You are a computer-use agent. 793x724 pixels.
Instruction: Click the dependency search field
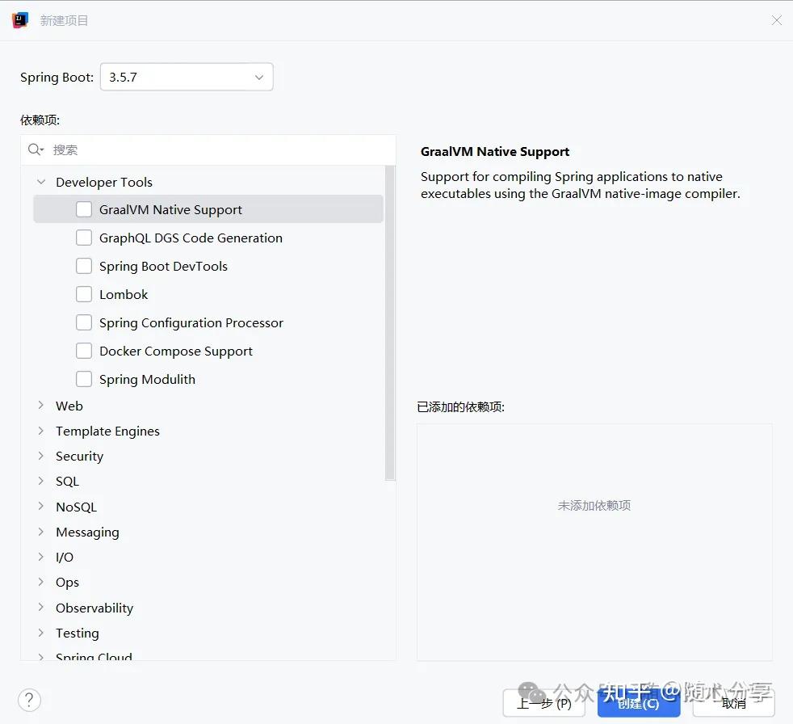coord(208,149)
